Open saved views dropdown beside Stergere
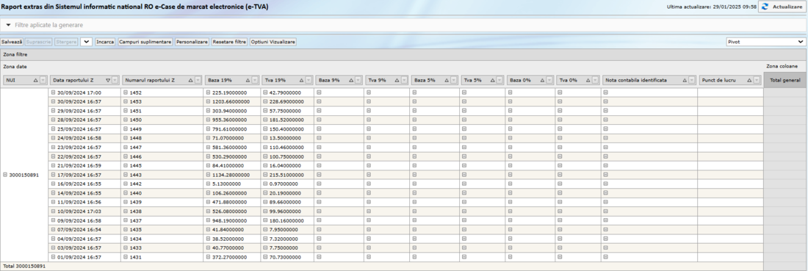Screen dimensions: 808x271 tap(86, 42)
